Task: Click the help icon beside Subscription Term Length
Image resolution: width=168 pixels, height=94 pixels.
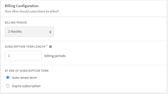Action: pos(50,47)
